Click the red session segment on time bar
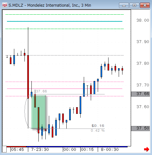The width and height of the screenshot is (152, 155). pos(17,147)
